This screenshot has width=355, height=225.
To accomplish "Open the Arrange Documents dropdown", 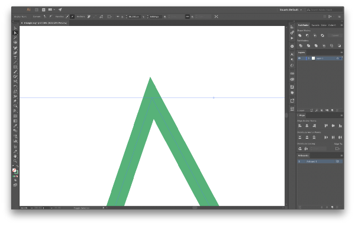I will pyautogui.click(x=51, y=9).
